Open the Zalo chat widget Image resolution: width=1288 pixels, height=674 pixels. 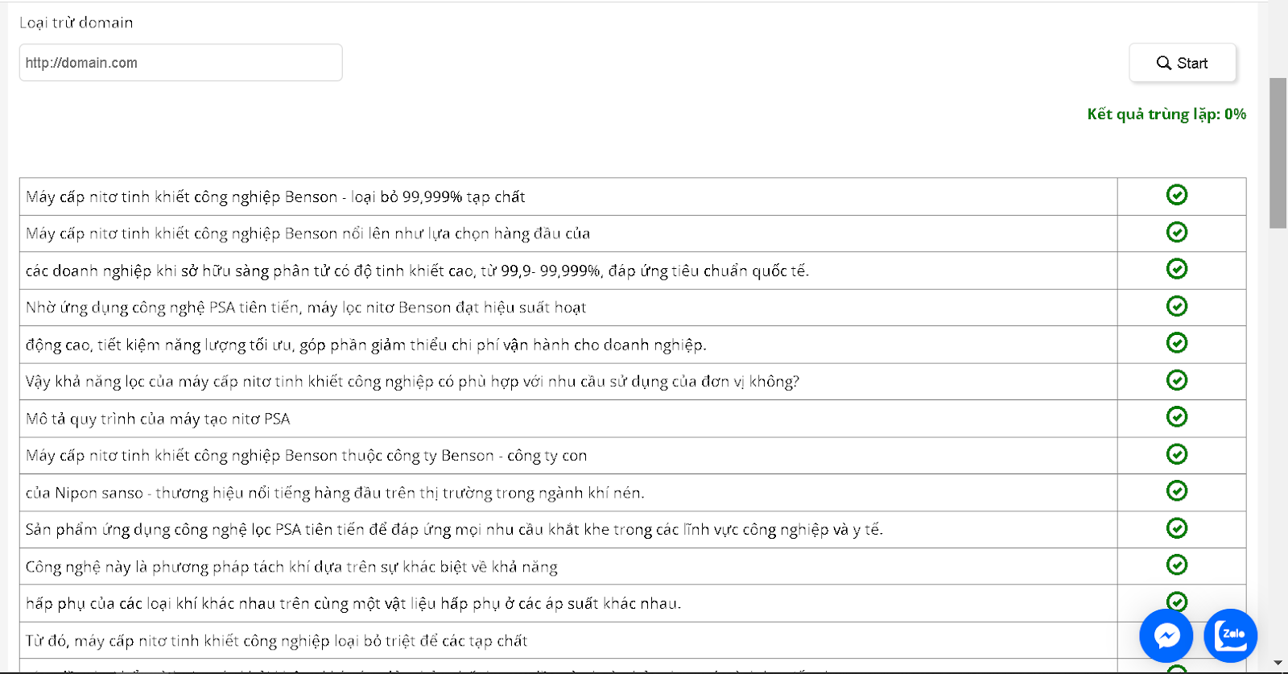pyautogui.click(x=1230, y=635)
